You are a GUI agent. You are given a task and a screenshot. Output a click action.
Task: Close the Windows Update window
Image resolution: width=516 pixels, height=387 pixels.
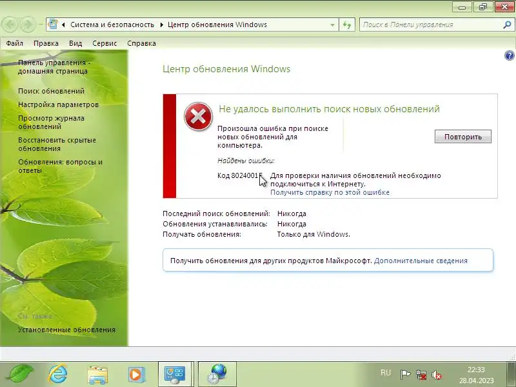point(504,7)
